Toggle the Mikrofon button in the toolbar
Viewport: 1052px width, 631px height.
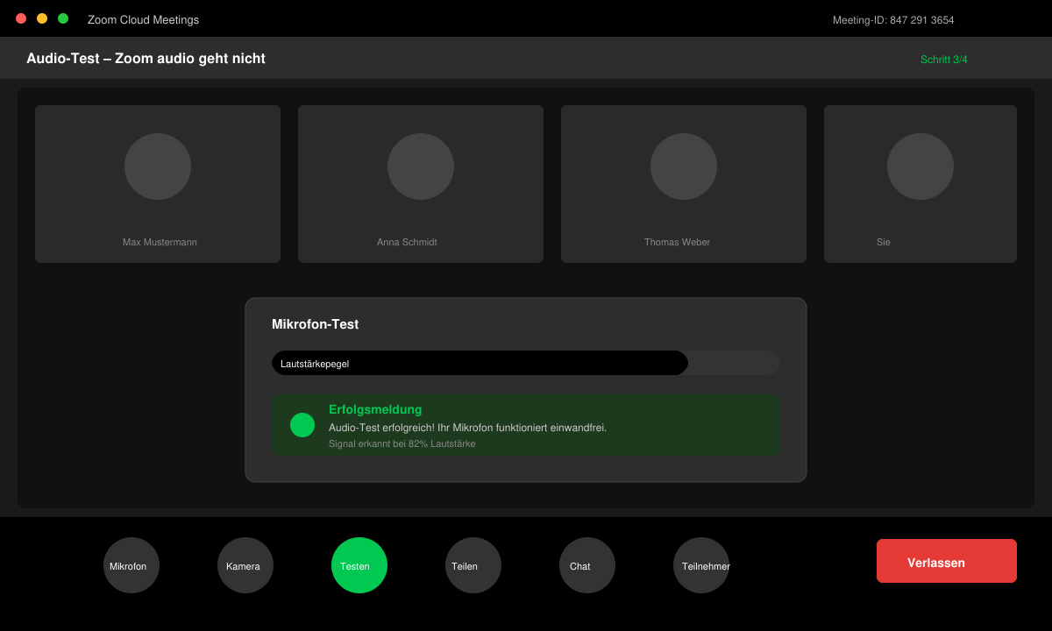[x=131, y=565]
